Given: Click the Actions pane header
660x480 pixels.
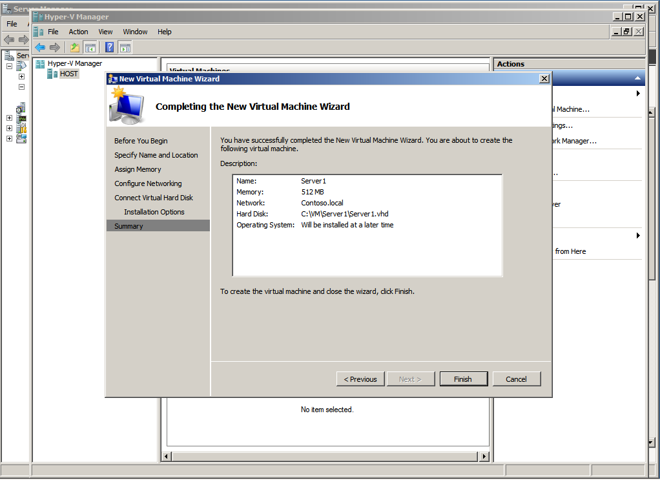Looking at the screenshot, I should click(x=569, y=64).
